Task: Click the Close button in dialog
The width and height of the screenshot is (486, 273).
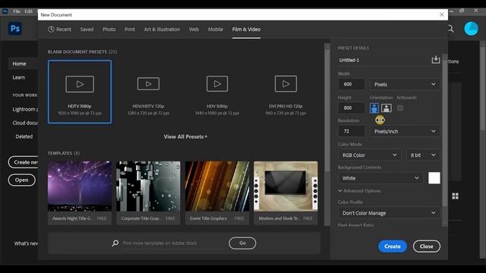Action: (x=427, y=246)
